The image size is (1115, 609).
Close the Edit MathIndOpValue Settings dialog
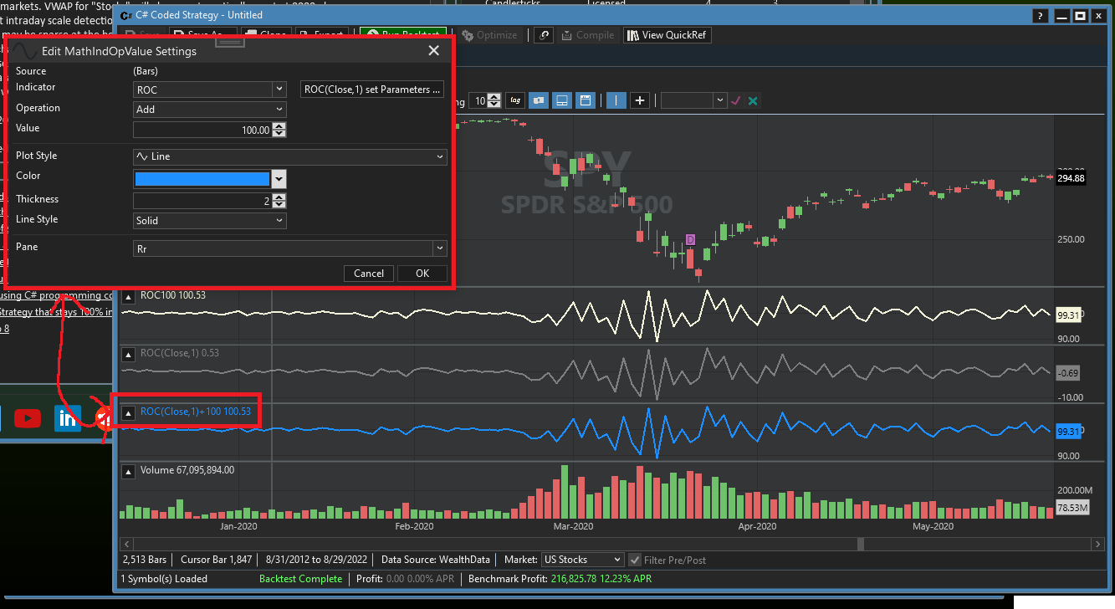point(433,50)
